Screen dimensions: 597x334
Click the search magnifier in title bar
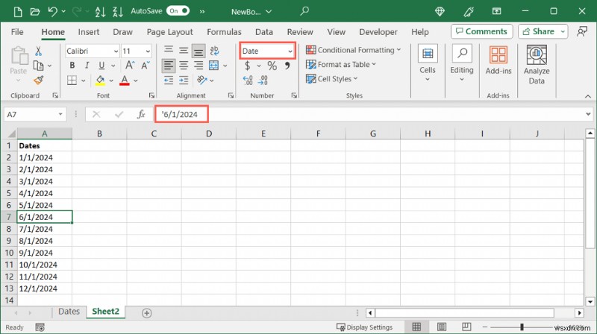click(x=304, y=11)
